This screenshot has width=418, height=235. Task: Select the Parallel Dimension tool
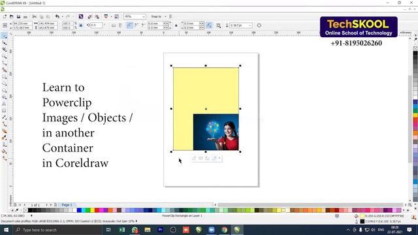coord(5,117)
